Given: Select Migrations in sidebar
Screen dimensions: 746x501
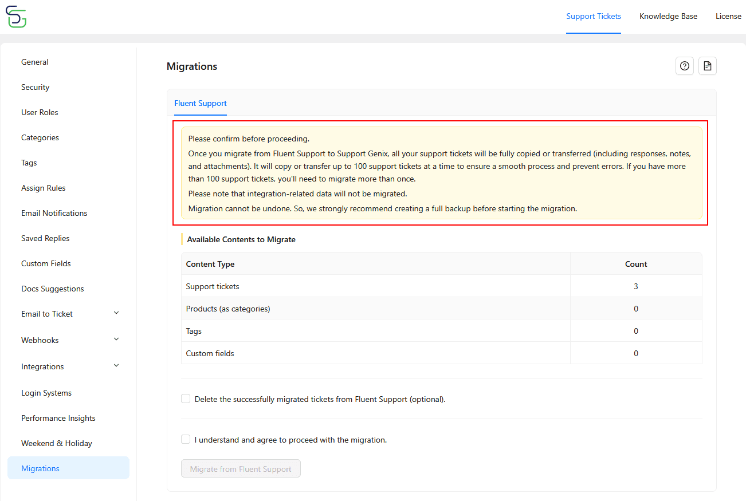Looking at the screenshot, I should [68, 468].
